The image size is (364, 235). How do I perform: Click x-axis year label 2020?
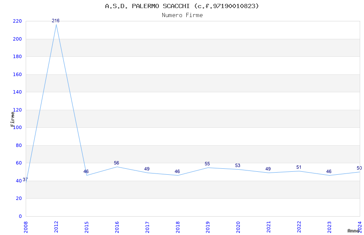coord(238,227)
